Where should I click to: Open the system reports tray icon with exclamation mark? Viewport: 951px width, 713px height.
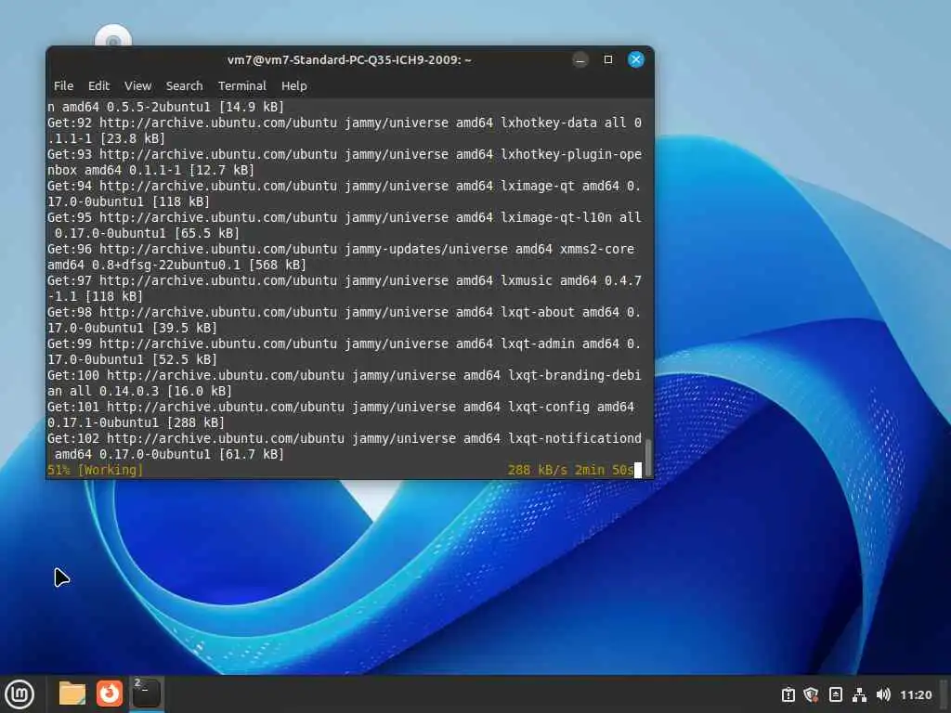788,694
